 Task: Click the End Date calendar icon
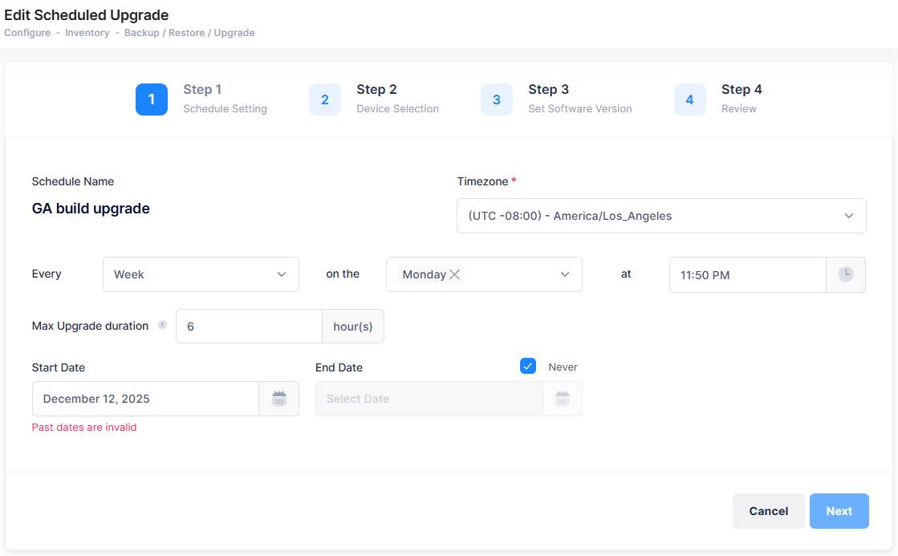point(562,399)
